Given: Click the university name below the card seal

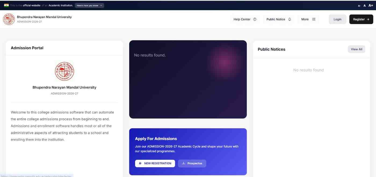Looking at the screenshot, I should (x=64, y=87).
